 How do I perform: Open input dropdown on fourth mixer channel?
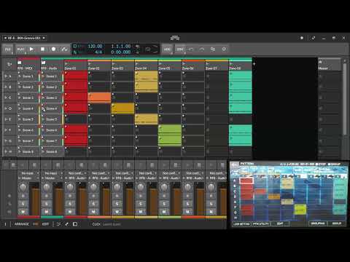pos(99,173)
